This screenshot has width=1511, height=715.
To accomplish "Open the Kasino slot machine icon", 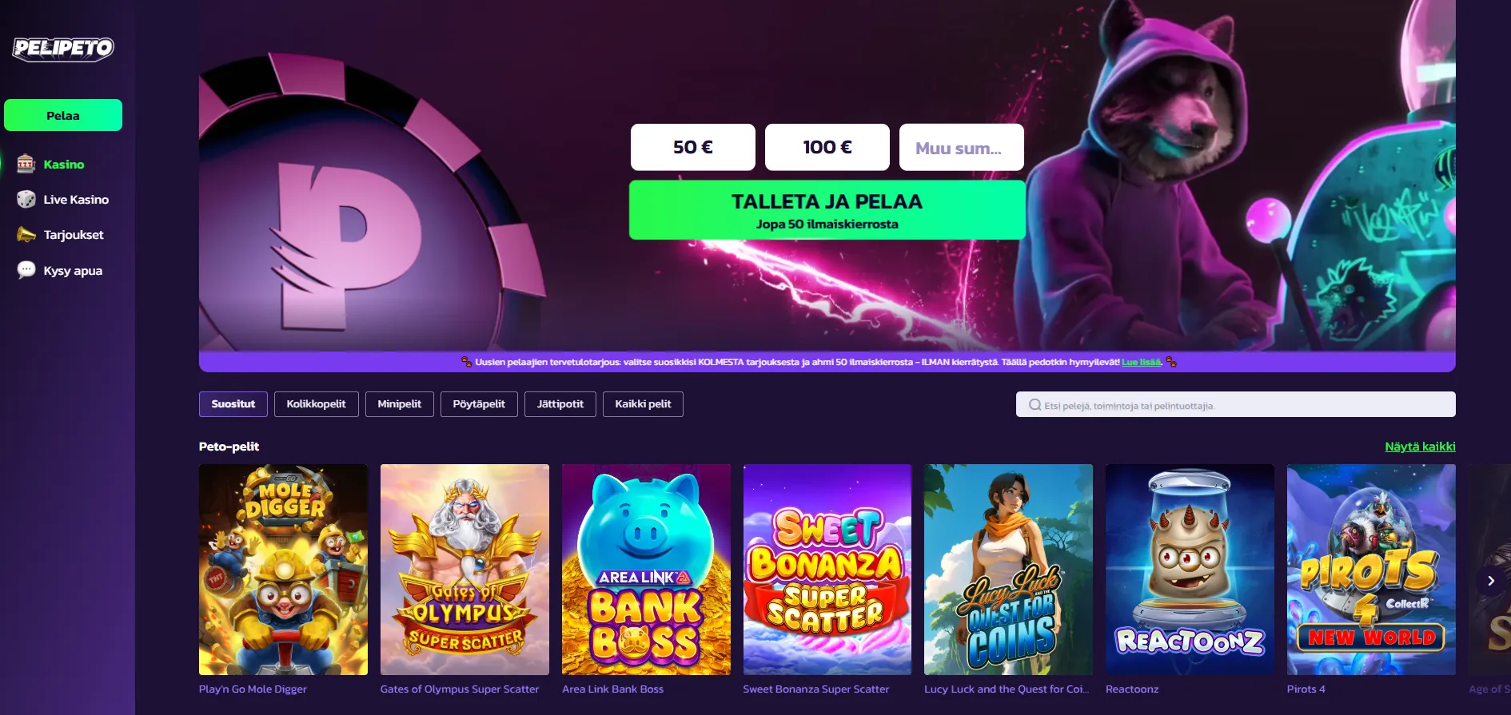I will tap(26, 164).
